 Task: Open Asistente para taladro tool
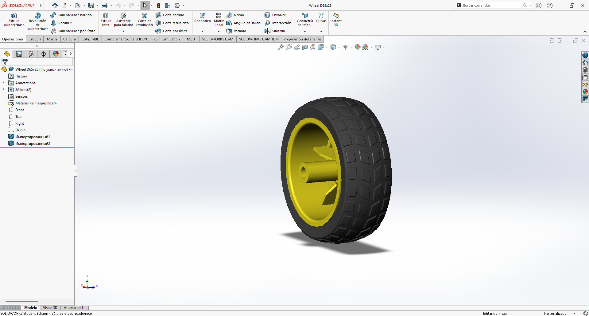123,20
